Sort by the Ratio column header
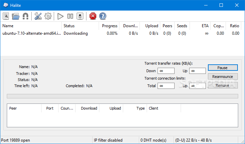 click(233, 26)
